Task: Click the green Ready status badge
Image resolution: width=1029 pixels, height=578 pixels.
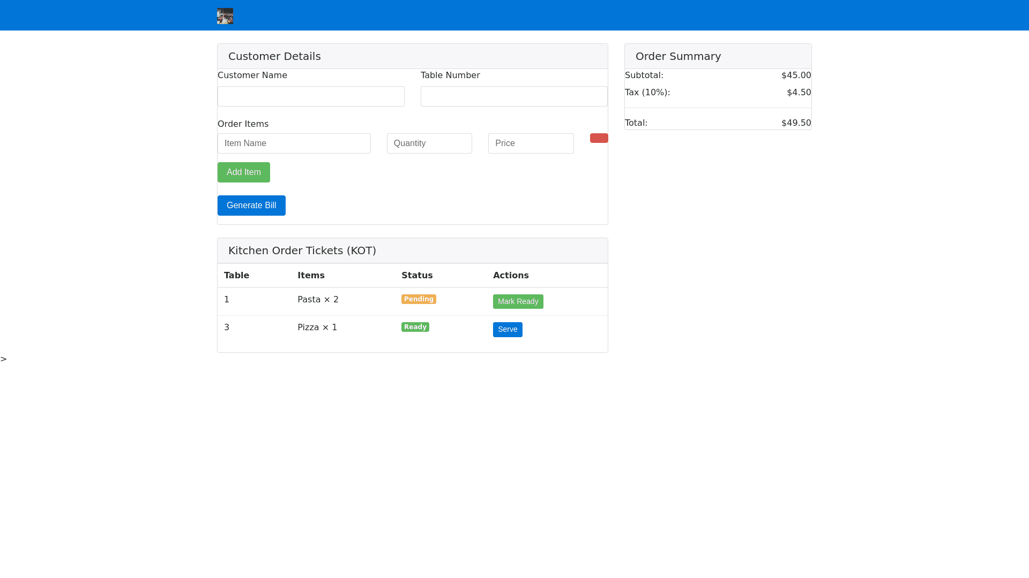Action: click(415, 327)
